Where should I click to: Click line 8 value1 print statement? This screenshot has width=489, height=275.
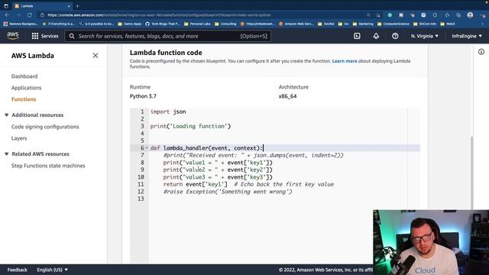pos(218,163)
